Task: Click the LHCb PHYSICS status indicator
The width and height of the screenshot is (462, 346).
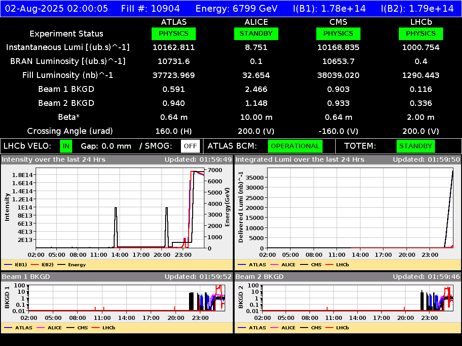Action: tap(421, 33)
